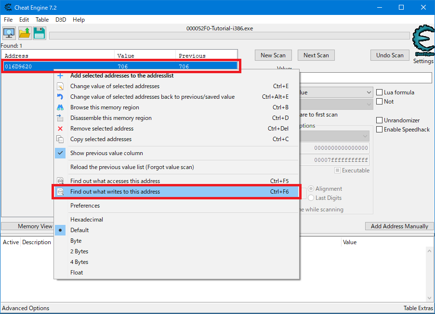Choose Find out what writes to this address

pos(176,192)
